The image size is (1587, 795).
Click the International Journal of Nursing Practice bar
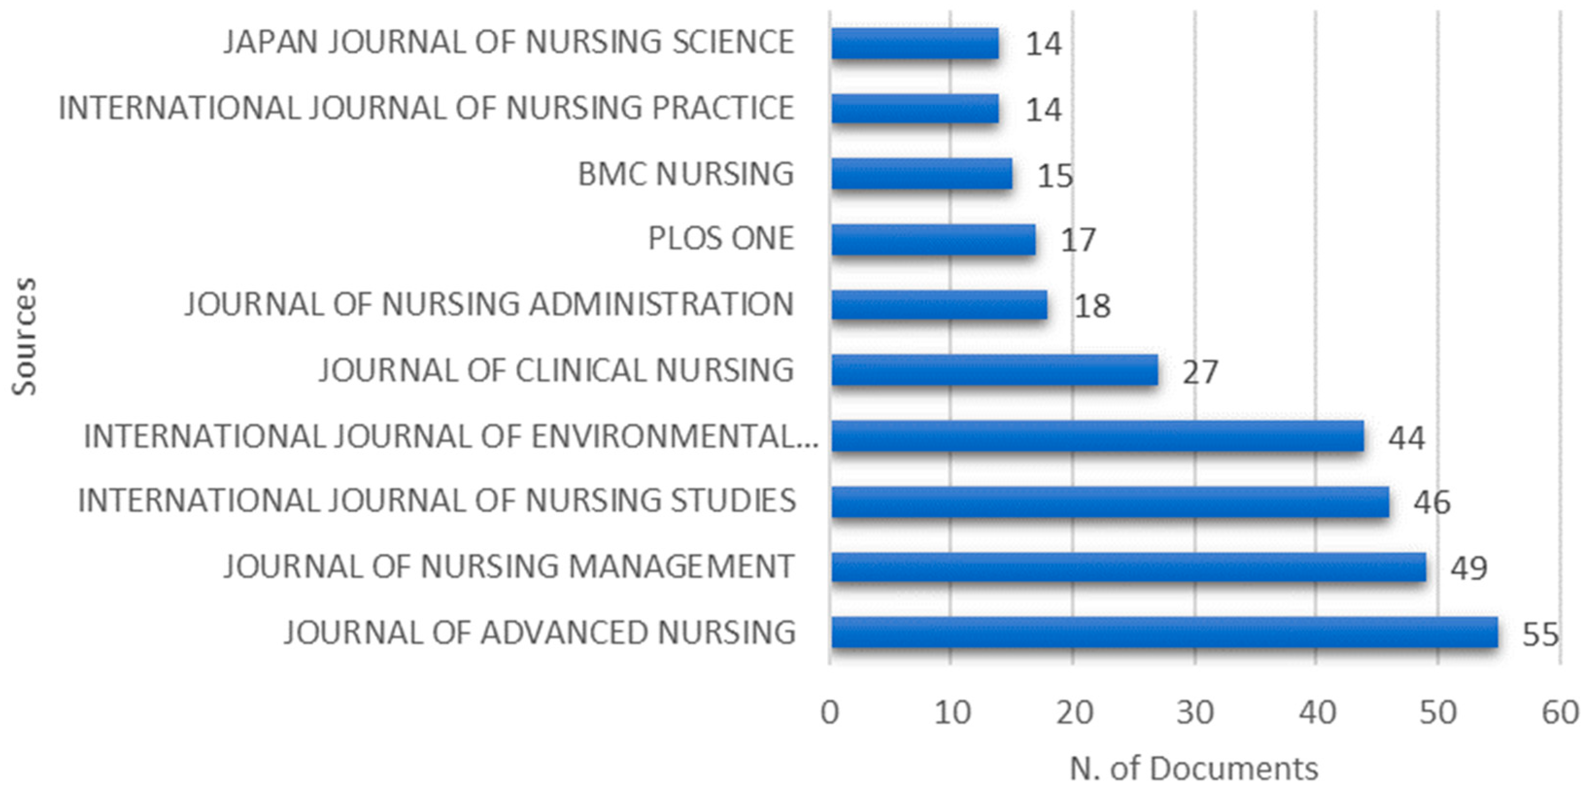pyautogui.click(x=915, y=108)
